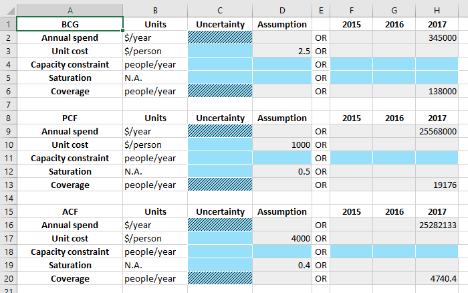468x293 pixels.
Task: Select column H header
Action: pyautogui.click(x=437, y=11)
